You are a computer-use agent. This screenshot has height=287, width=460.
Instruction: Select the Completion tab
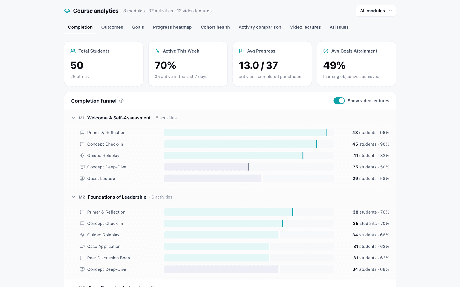click(x=80, y=27)
